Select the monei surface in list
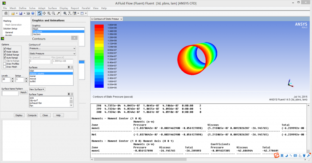Screen dimensions: 312x163 click(33, 76)
